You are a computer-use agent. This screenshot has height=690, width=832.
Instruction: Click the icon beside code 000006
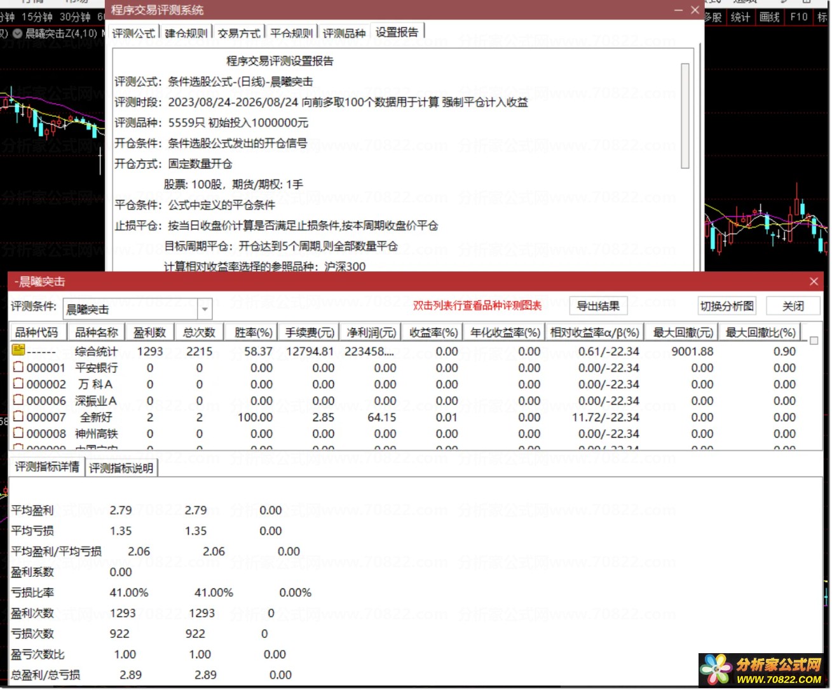(x=18, y=400)
